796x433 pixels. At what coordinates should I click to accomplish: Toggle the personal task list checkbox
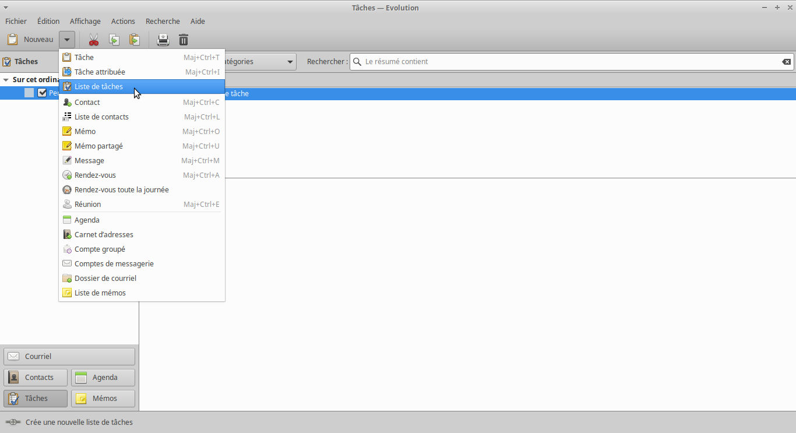(42, 93)
